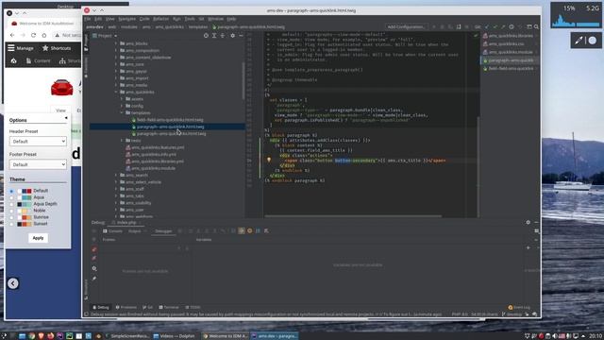Select the Sunrise theme radio button
The height and width of the screenshot is (340, 604).
coord(11,217)
